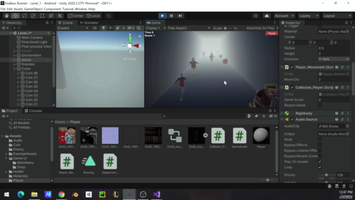
Task: Select the Player material sphere asset
Action: tap(261, 138)
